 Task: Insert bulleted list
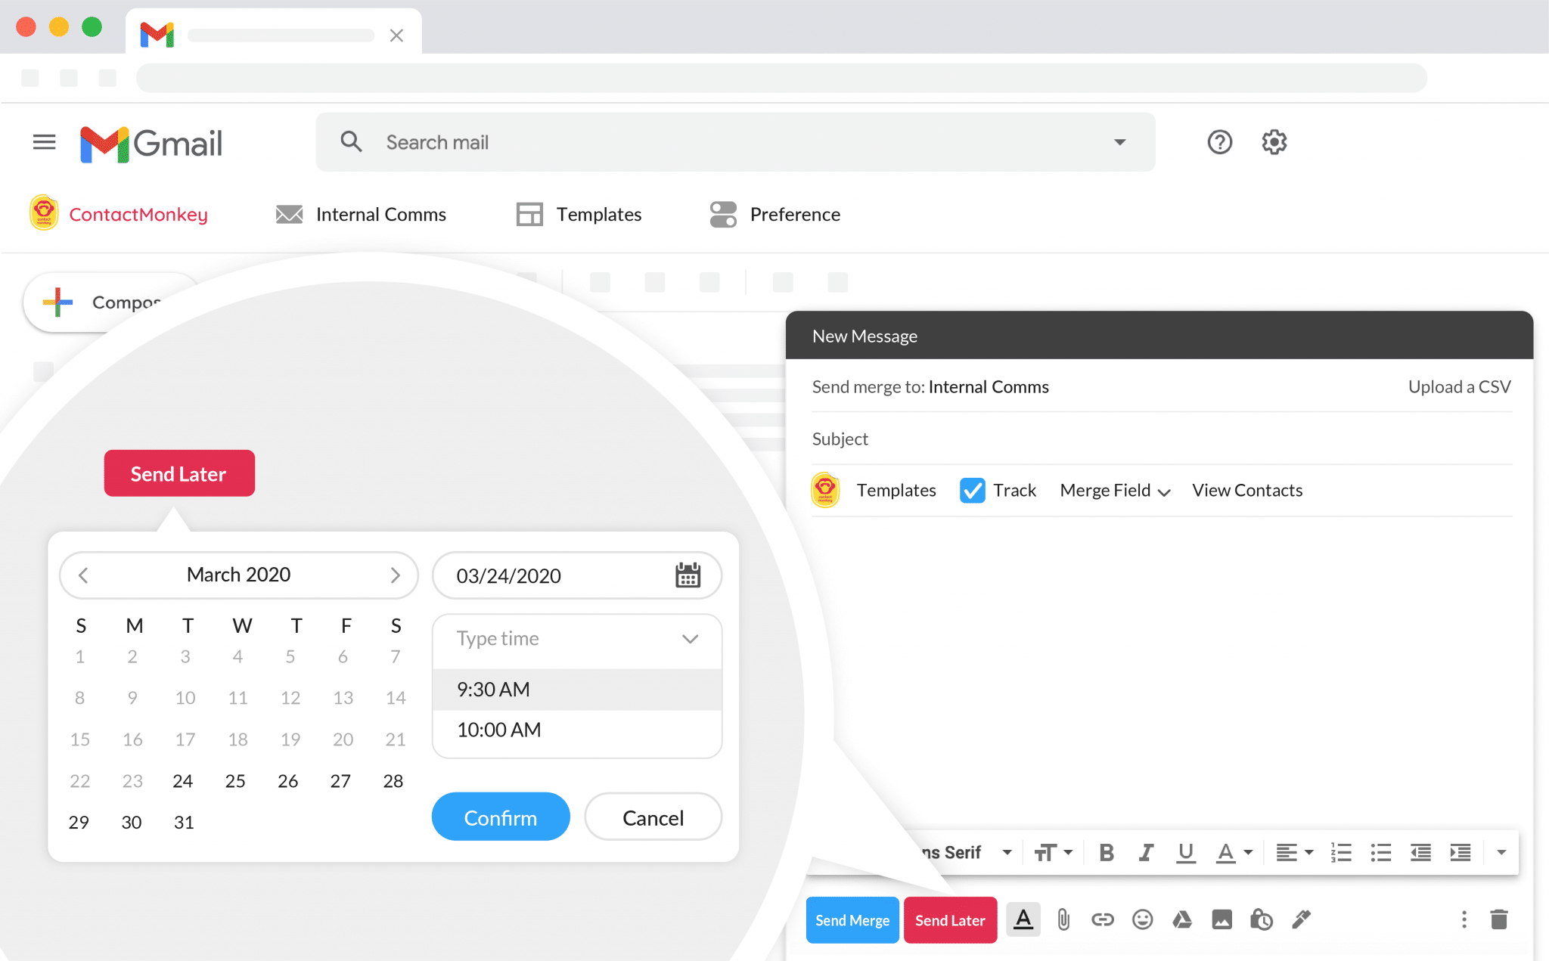click(x=1380, y=853)
